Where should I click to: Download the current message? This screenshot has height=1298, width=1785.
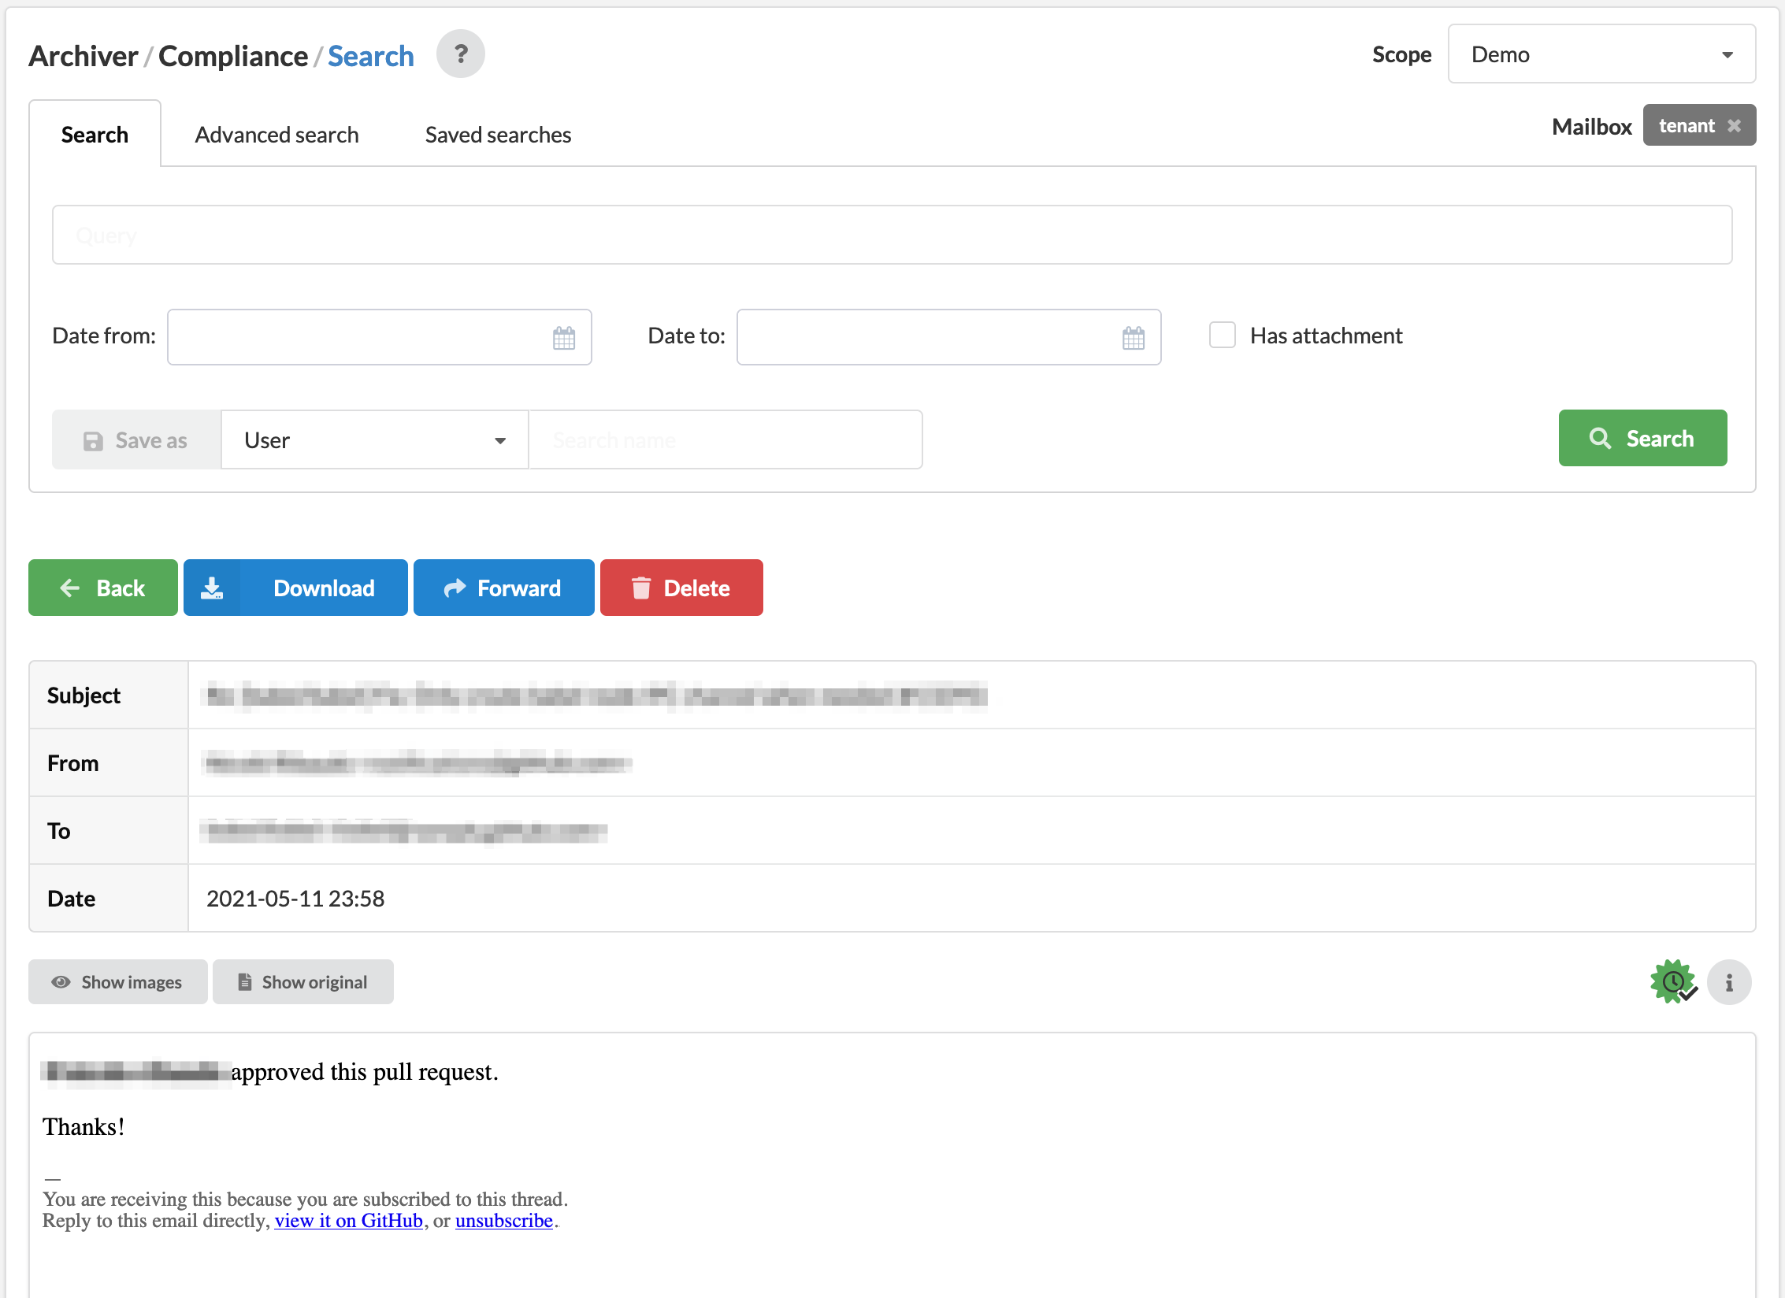point(295,588)
